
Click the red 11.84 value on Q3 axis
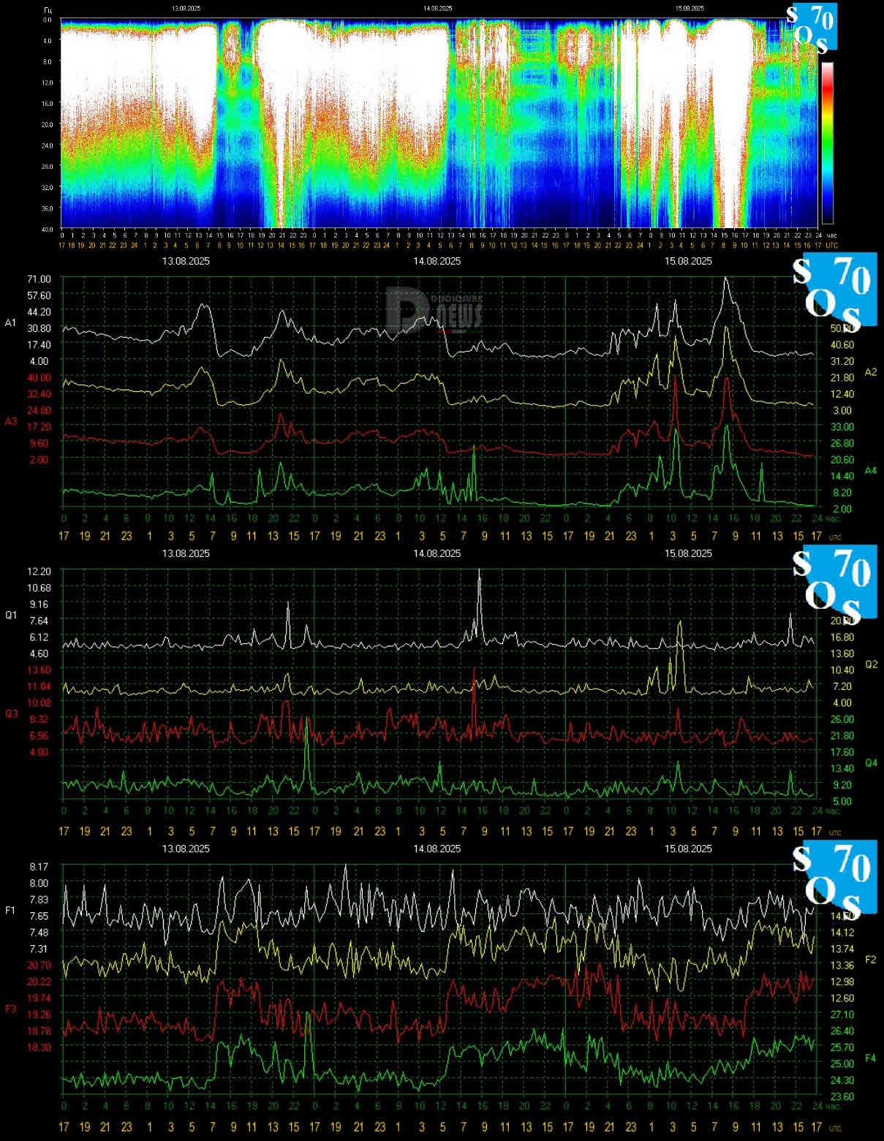point(39,686)
